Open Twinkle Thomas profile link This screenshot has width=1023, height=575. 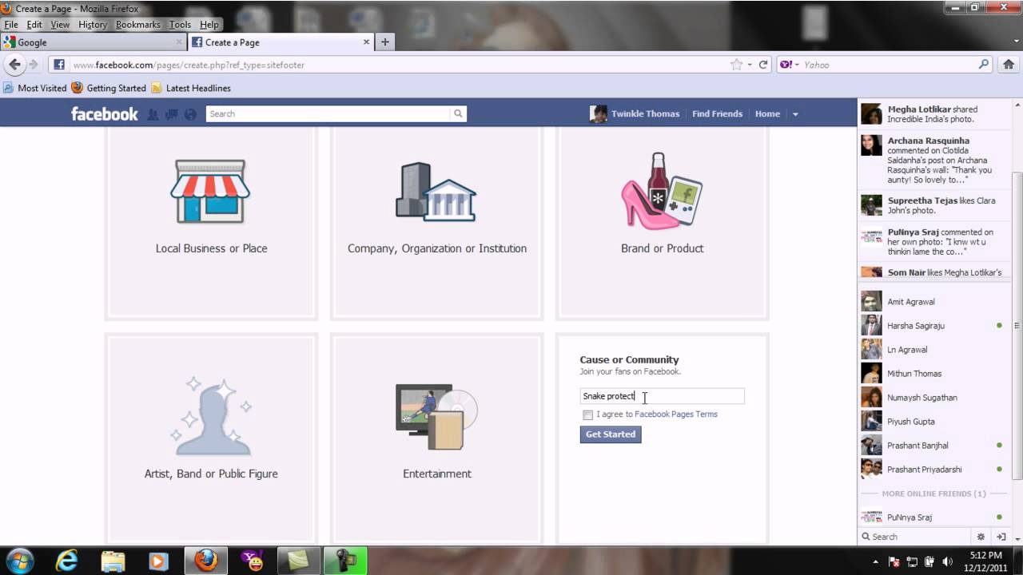point(645,113)
